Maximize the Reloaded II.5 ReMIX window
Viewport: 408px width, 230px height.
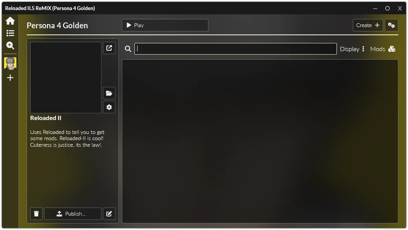click(388, 9)
